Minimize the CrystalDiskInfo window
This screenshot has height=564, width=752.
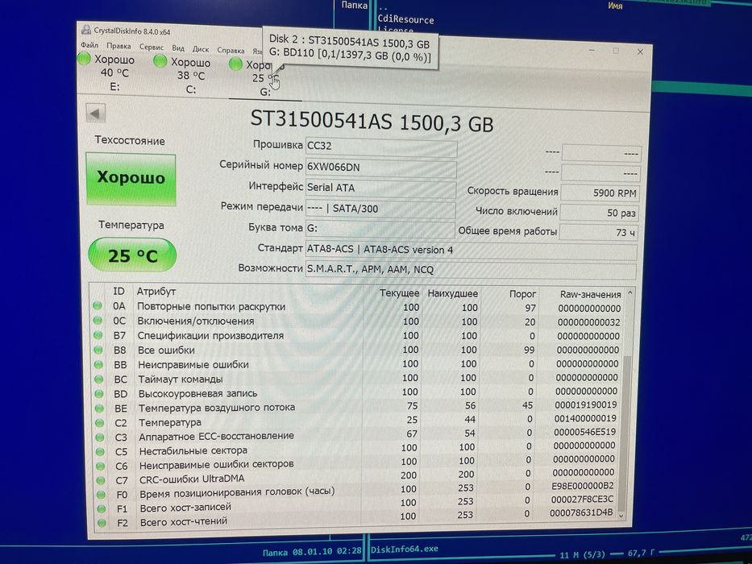tap(592, 49)
